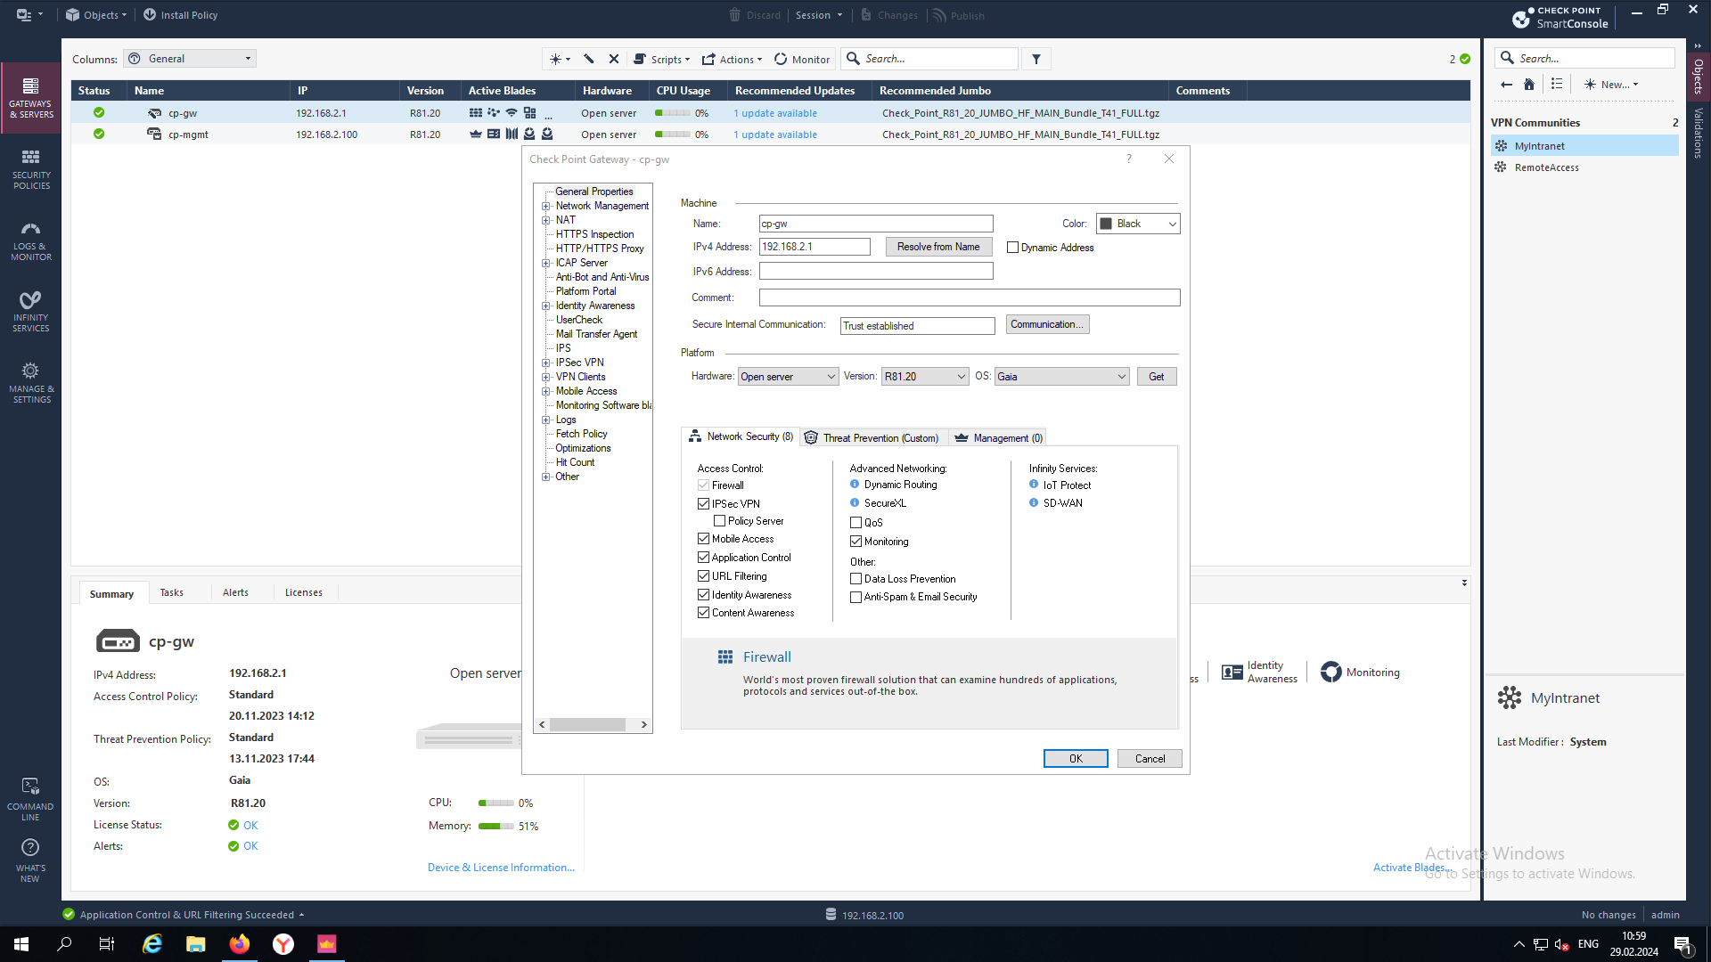Click the home icon in Objects panel

(1529, 85)
